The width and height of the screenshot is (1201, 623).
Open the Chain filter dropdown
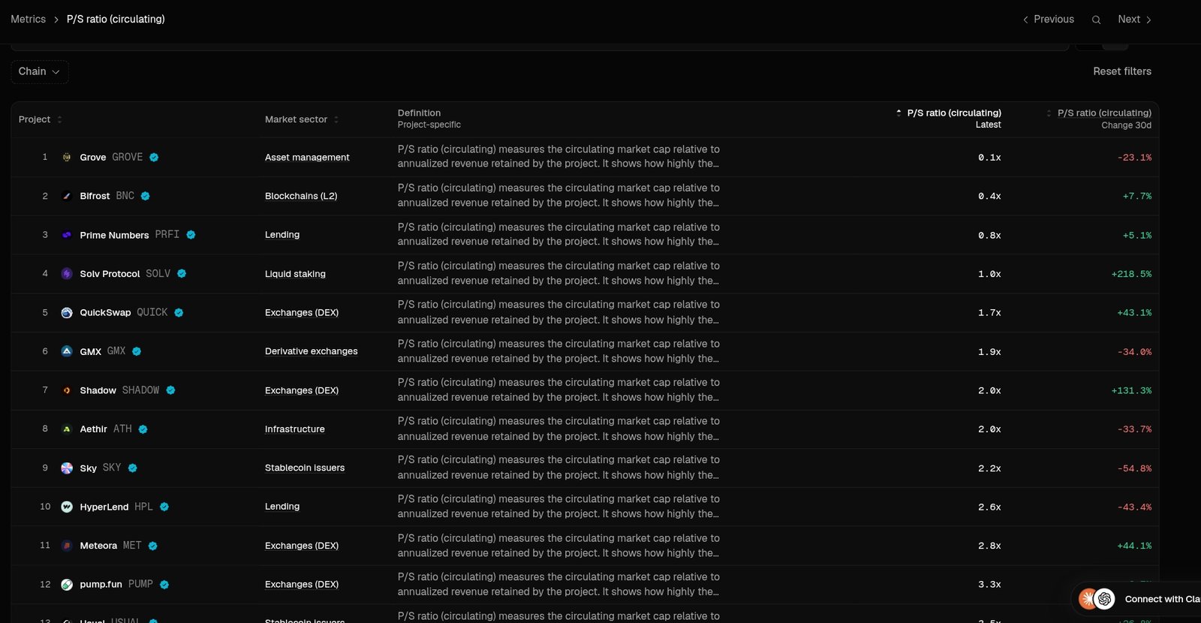40,71
